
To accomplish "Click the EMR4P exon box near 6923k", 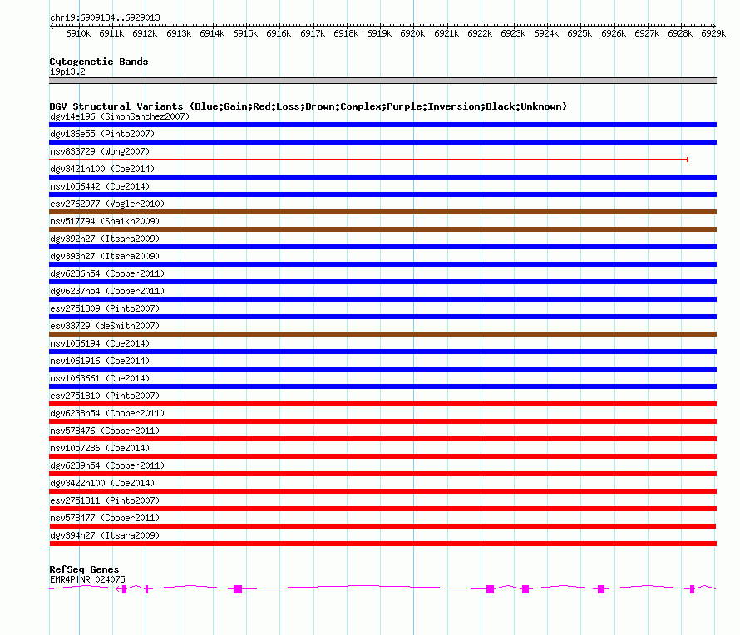I will 525,589.
